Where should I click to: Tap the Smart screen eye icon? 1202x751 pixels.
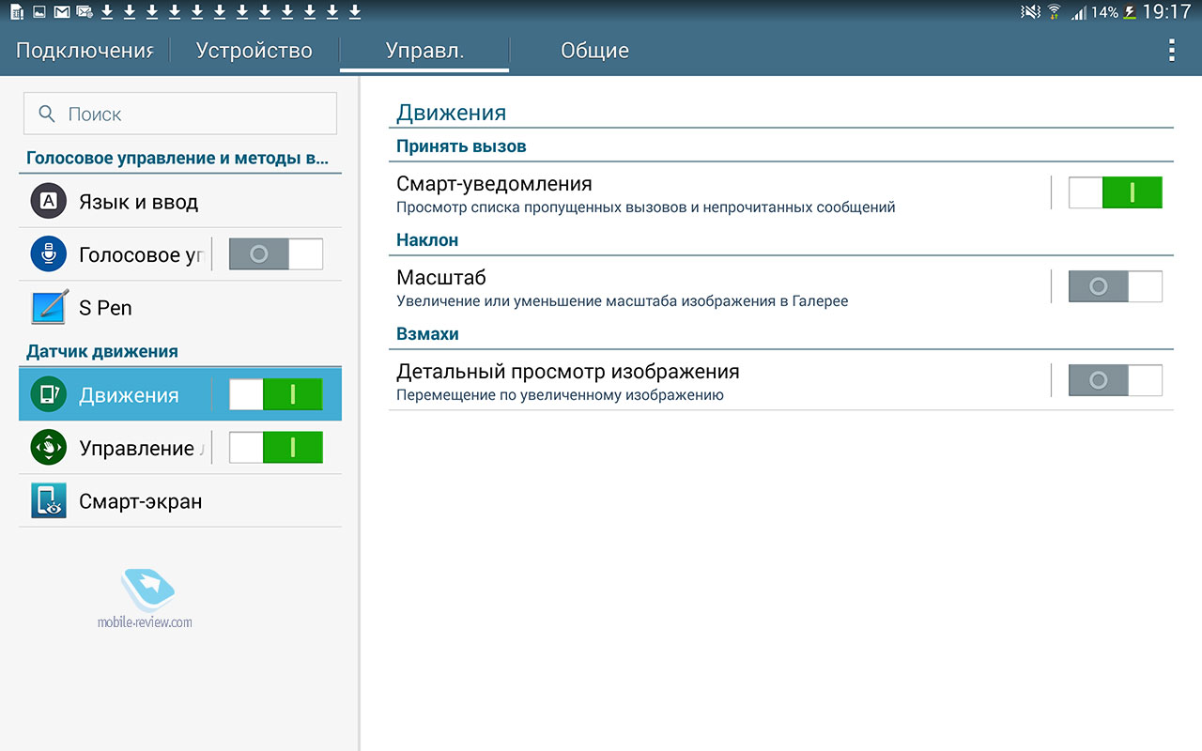[49, 500]
